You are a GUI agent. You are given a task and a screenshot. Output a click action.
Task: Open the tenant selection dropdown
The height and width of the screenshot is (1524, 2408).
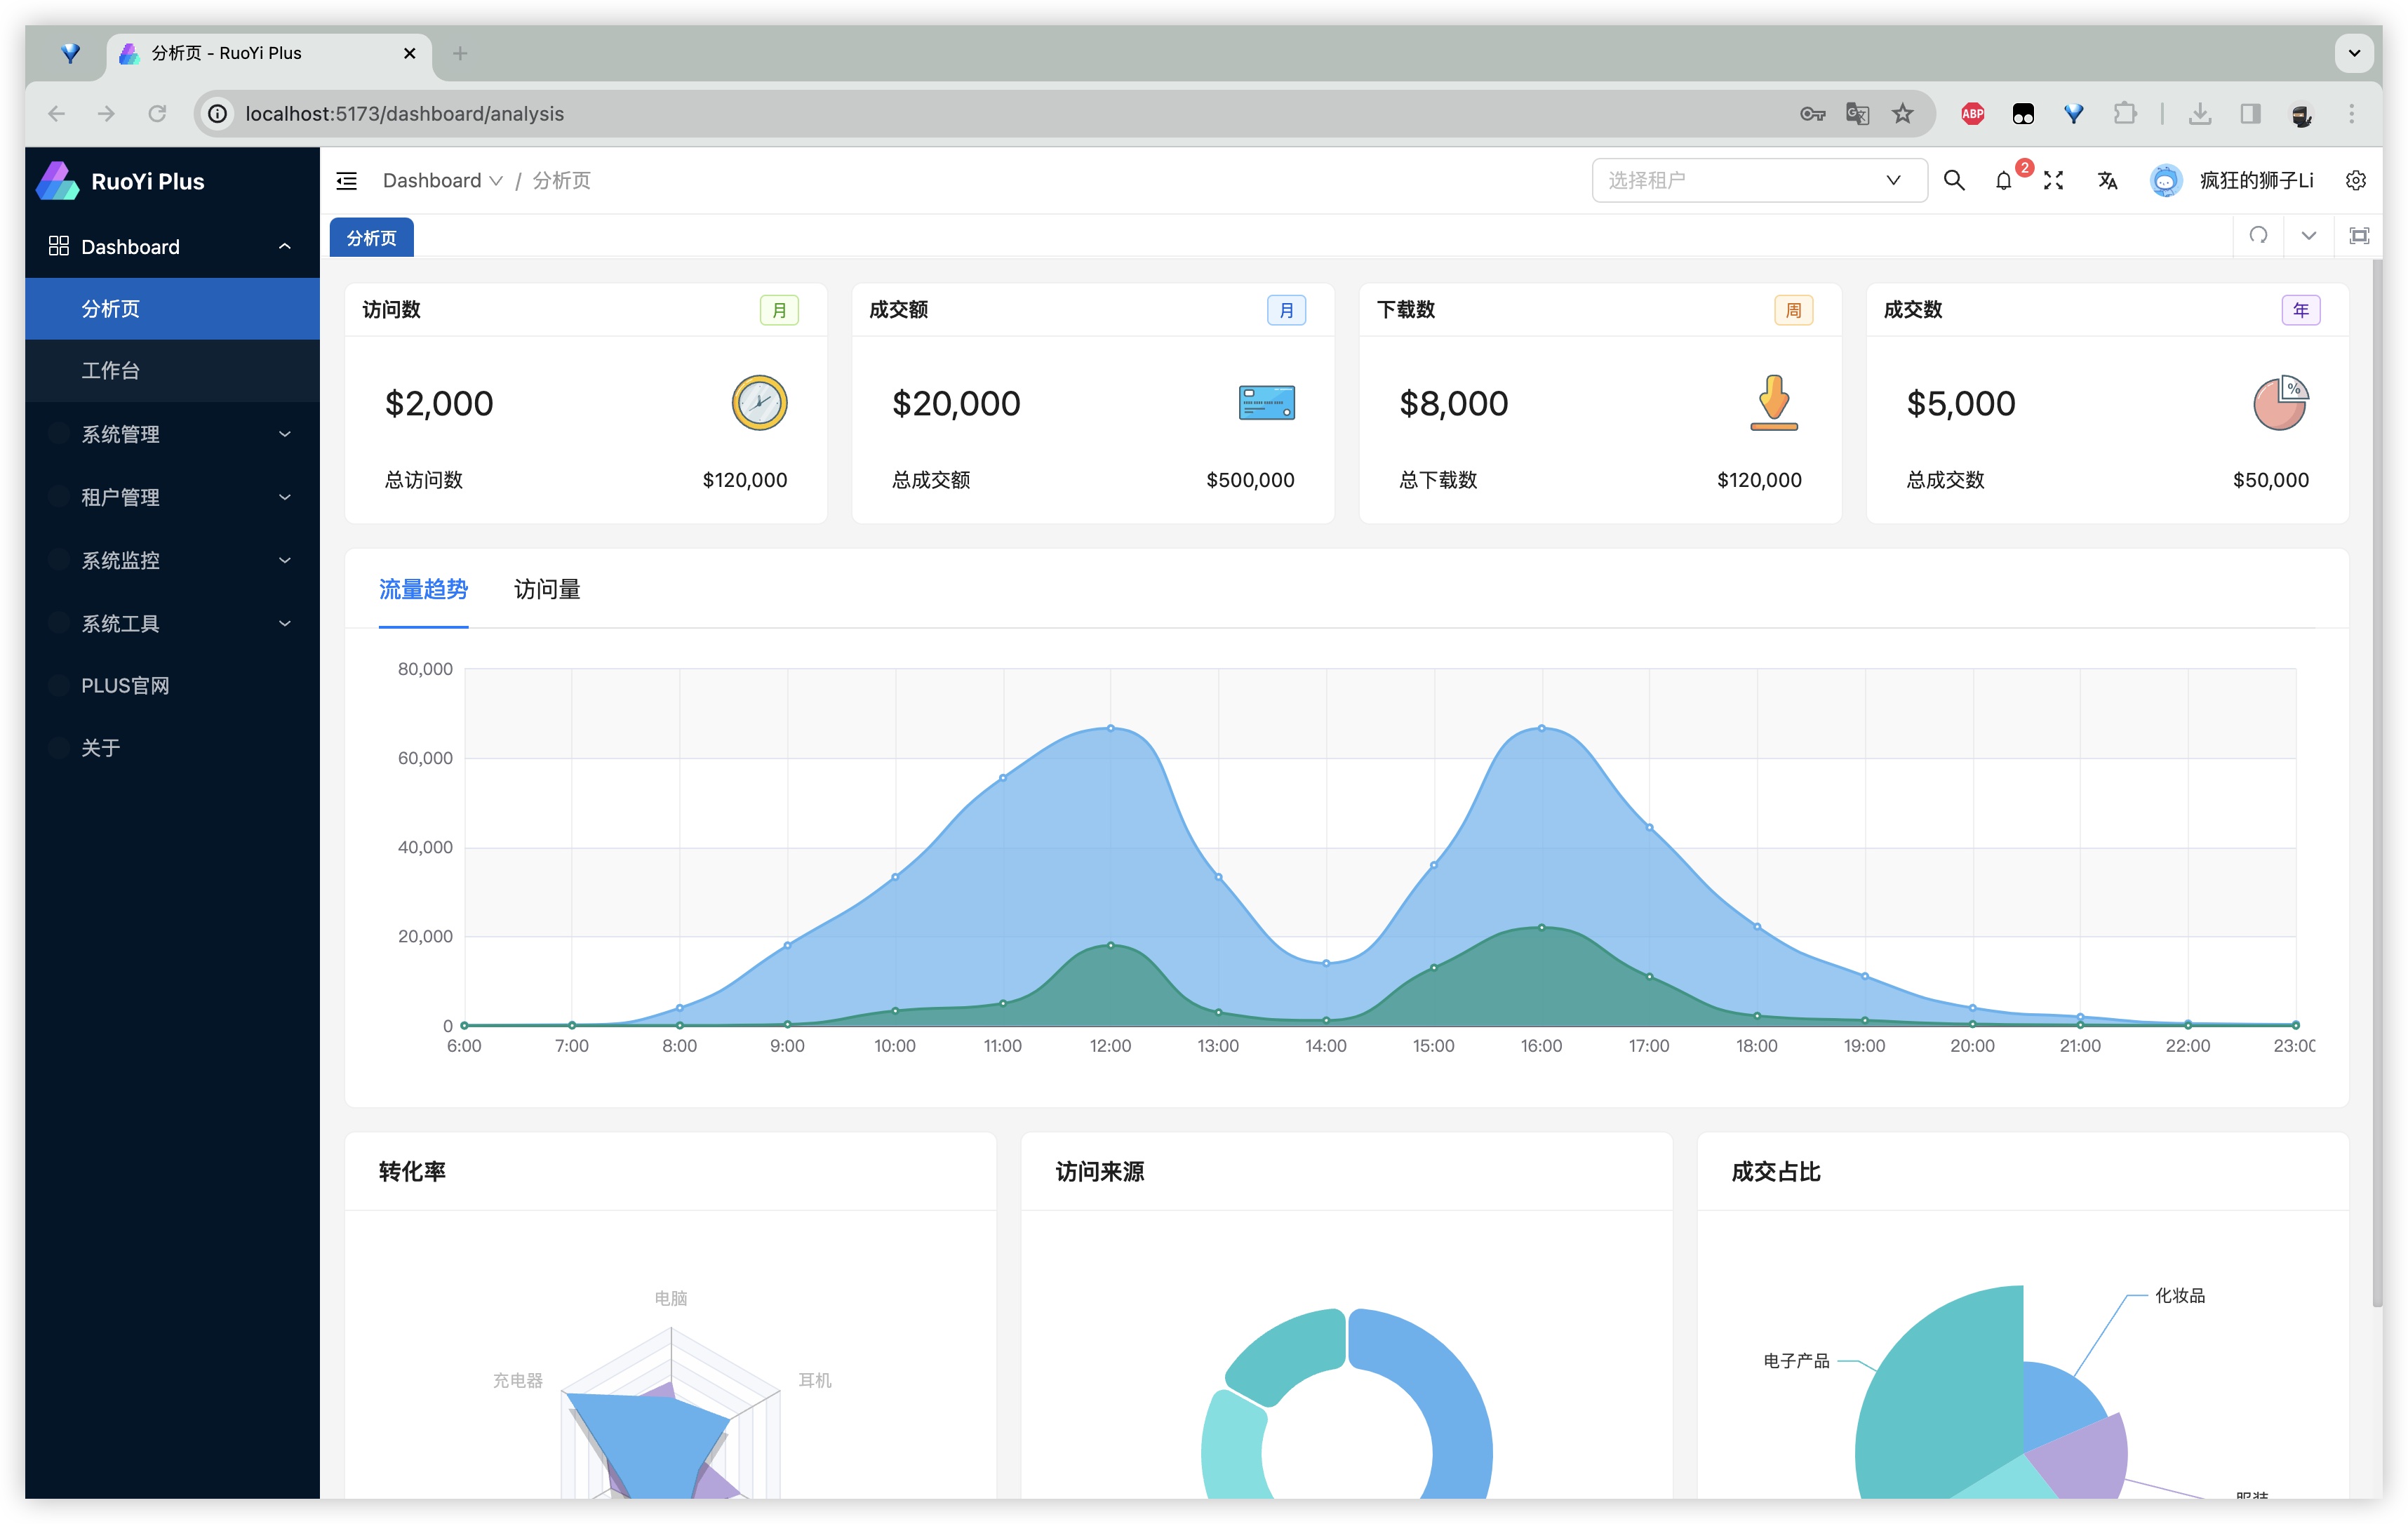click(x=1758, y=181)
